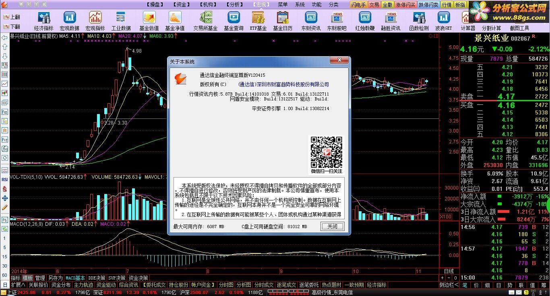Select the RSI indicator in left sidebar
This screenshot has width=550, height=296.
(x=5, y=180)
